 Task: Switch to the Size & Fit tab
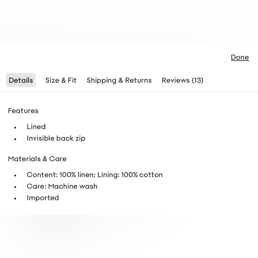(61, 80)
